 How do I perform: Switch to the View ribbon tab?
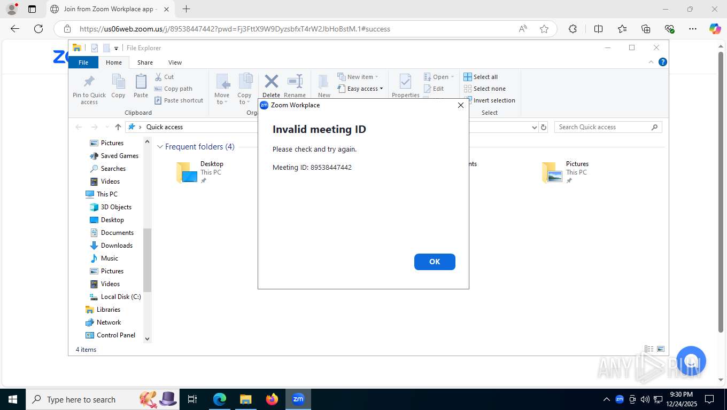coord(175,62)
